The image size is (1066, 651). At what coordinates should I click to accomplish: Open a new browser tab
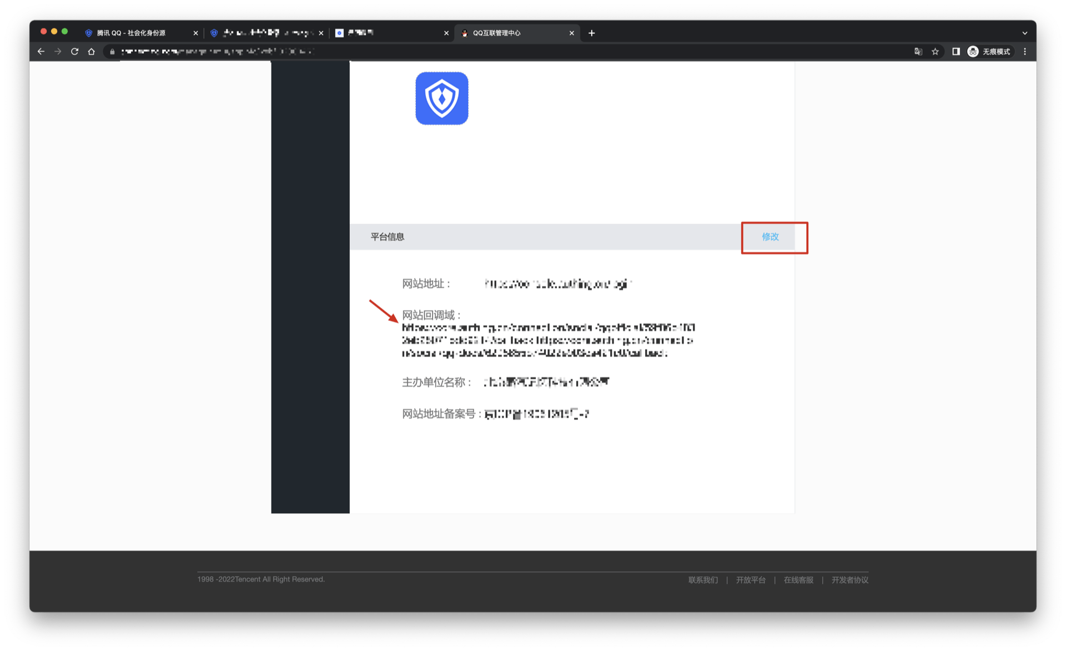click(592, 33)
